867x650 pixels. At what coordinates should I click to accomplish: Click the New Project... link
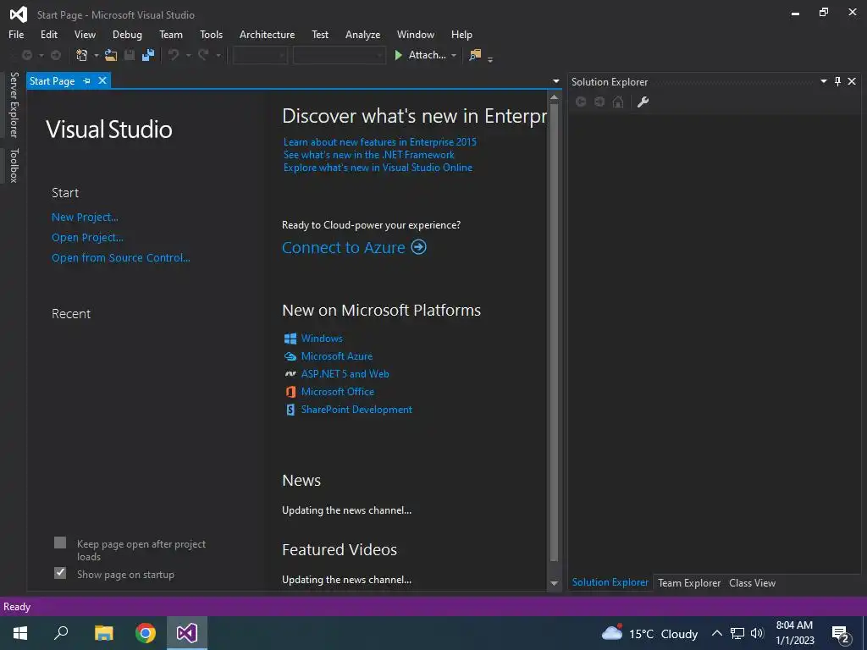pos(85,218)
